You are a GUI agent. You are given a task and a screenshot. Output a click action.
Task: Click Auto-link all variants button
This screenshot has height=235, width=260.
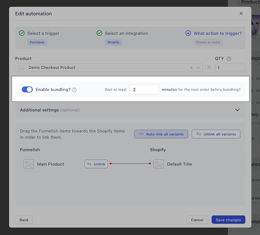point(161,134)
